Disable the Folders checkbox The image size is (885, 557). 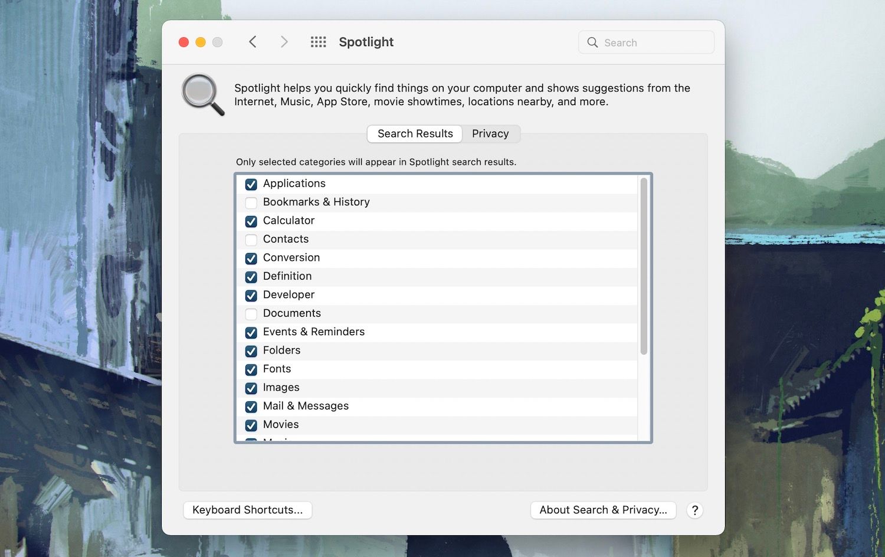click(x=251, y=351)
